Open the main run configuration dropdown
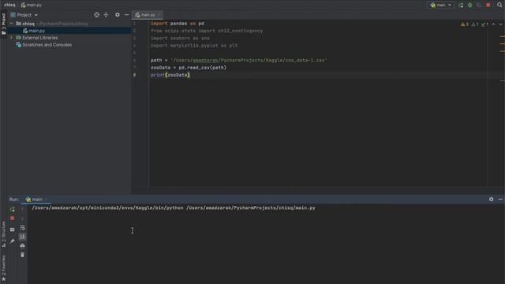Image resolution: width=505 pixels, height=284 pixels. [441, 6]
